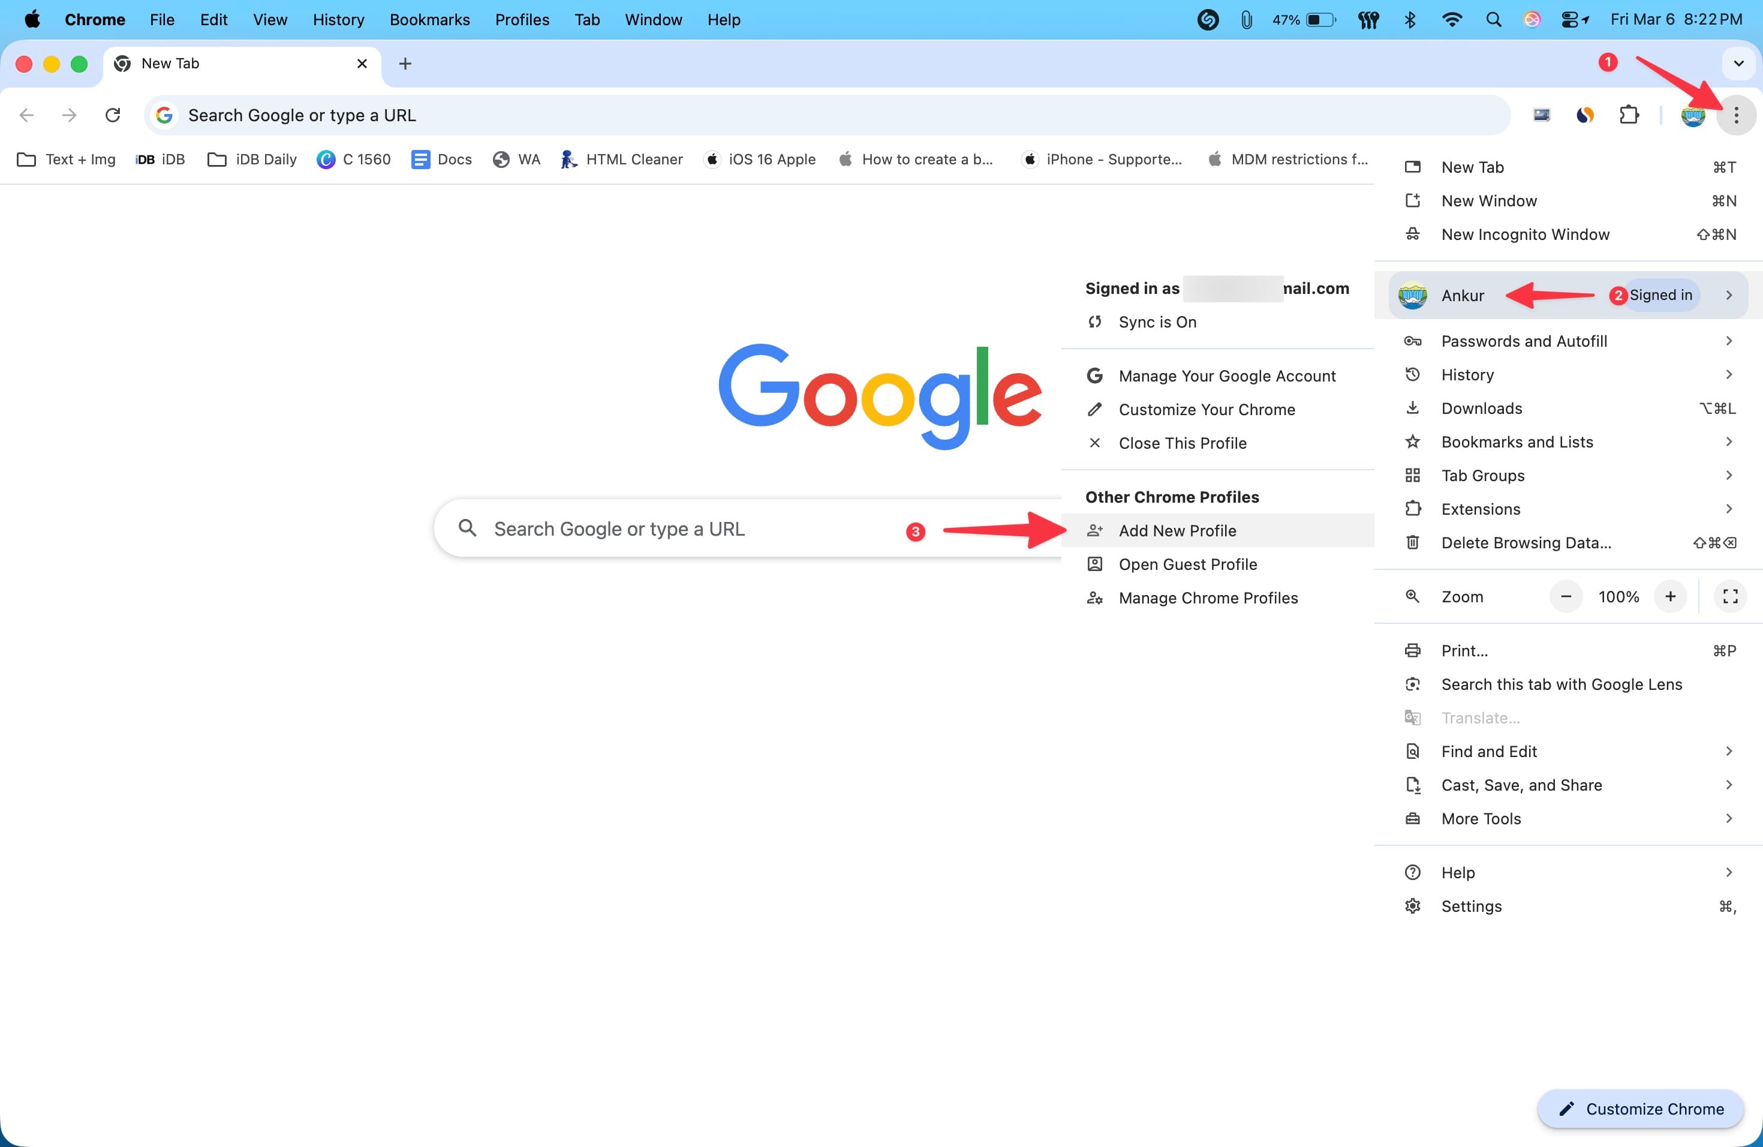Click the reload page icon

[113, 115]
